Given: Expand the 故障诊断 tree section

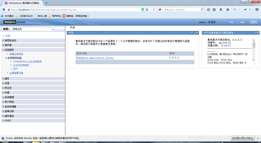Looking at the screenshot, I should pyautogui.click(x=3, y=111).
